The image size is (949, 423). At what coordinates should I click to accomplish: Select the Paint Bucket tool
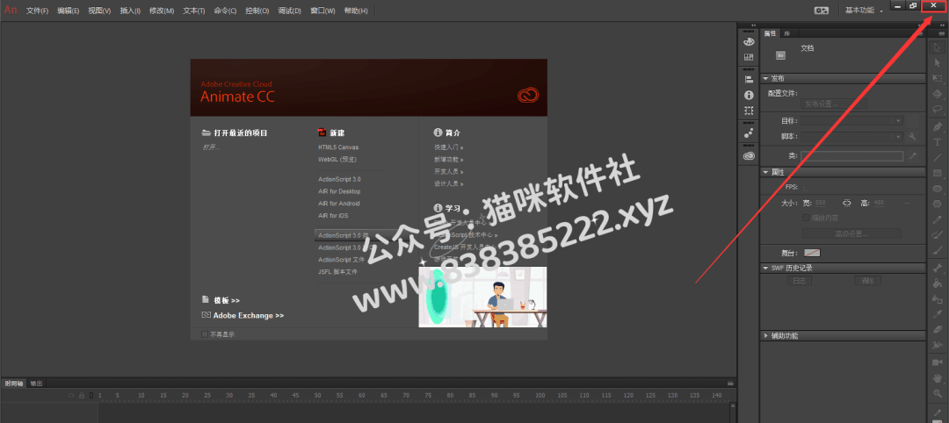point(938,283)
